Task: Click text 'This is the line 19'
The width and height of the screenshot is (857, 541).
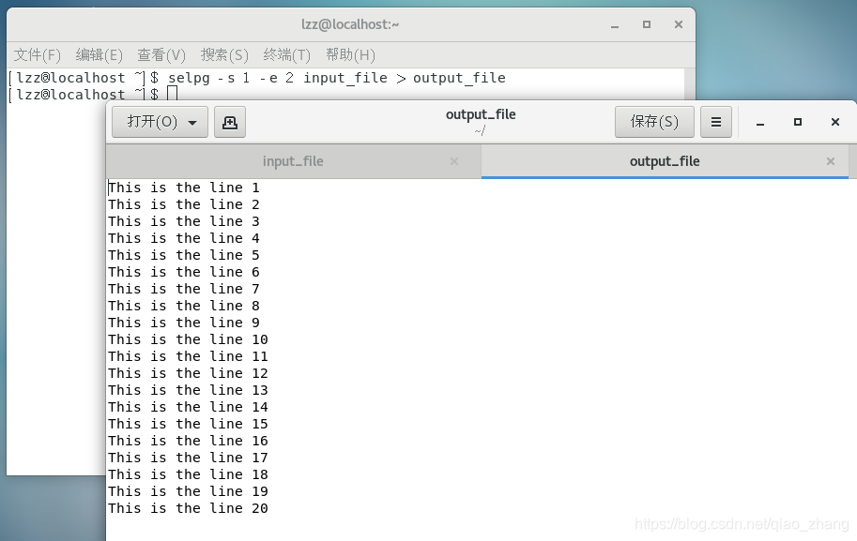Action: coord(188,492)
